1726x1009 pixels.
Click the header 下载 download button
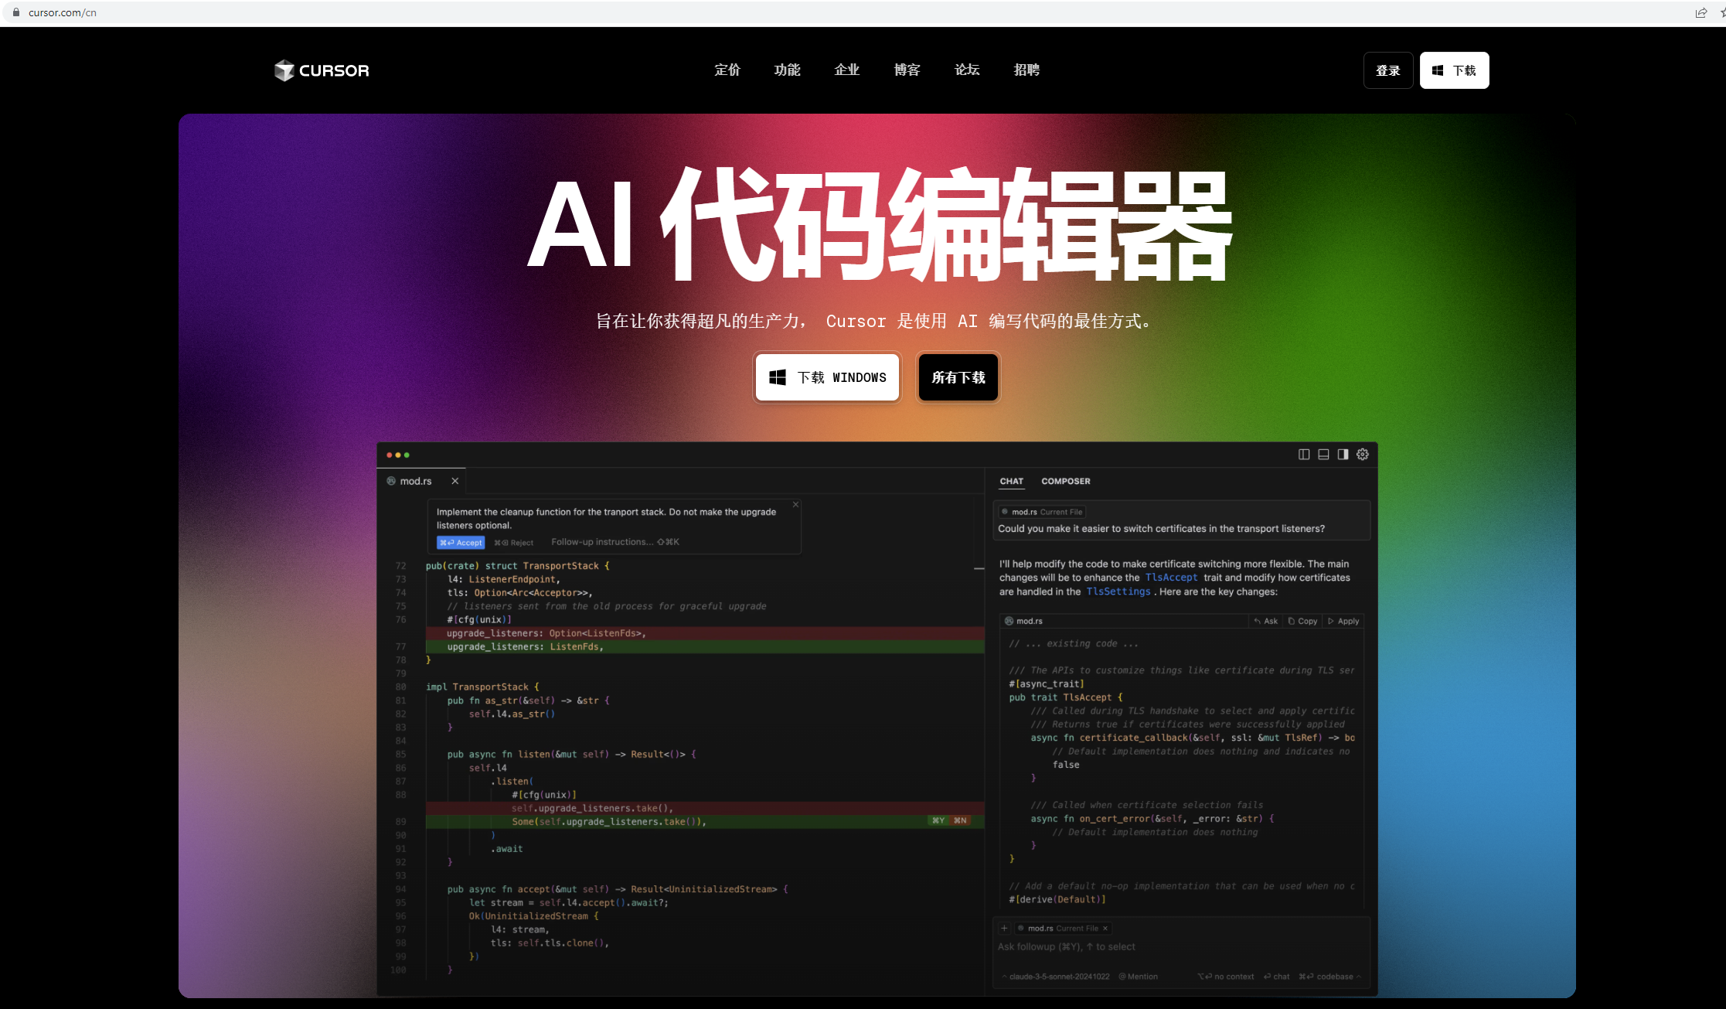[1454, 70]
